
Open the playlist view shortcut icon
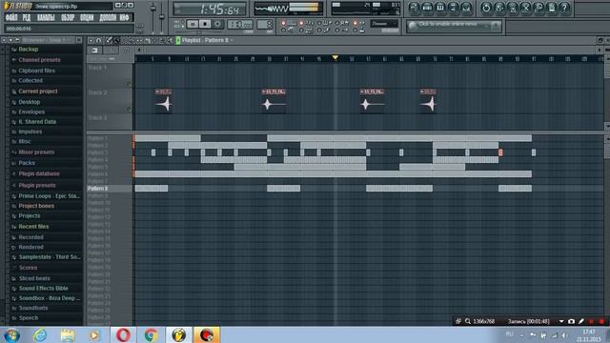point(414,8)
